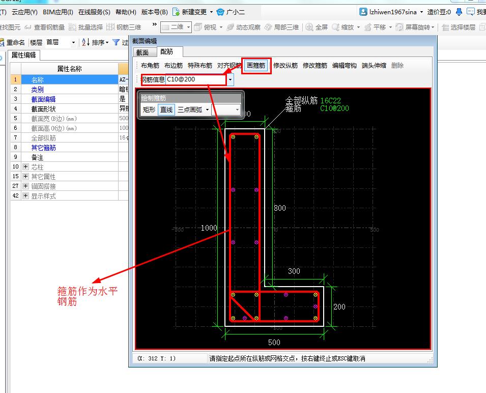486x393 pixels.
Task: Click the 缩放 zoom icon
Action: point(335,27)
